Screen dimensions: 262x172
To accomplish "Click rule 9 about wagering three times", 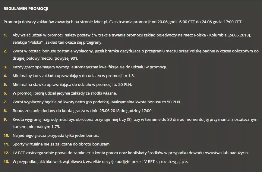I will [x=135, y=123].
